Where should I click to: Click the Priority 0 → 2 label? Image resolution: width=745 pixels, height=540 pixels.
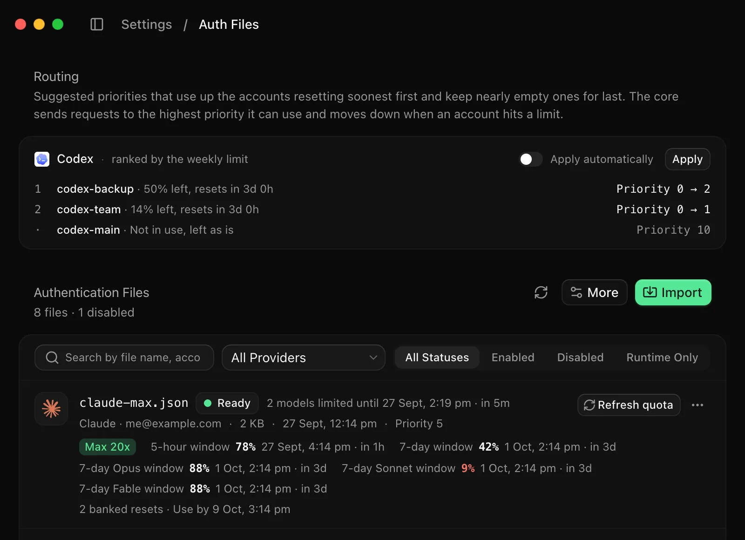663,189
